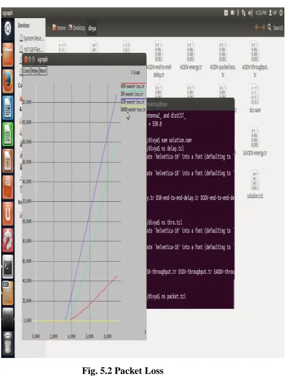Image resolution: width=285 pixels, height=376 pixels.
Task: Open the clock showing 4:55 PM
Action: 261,13
